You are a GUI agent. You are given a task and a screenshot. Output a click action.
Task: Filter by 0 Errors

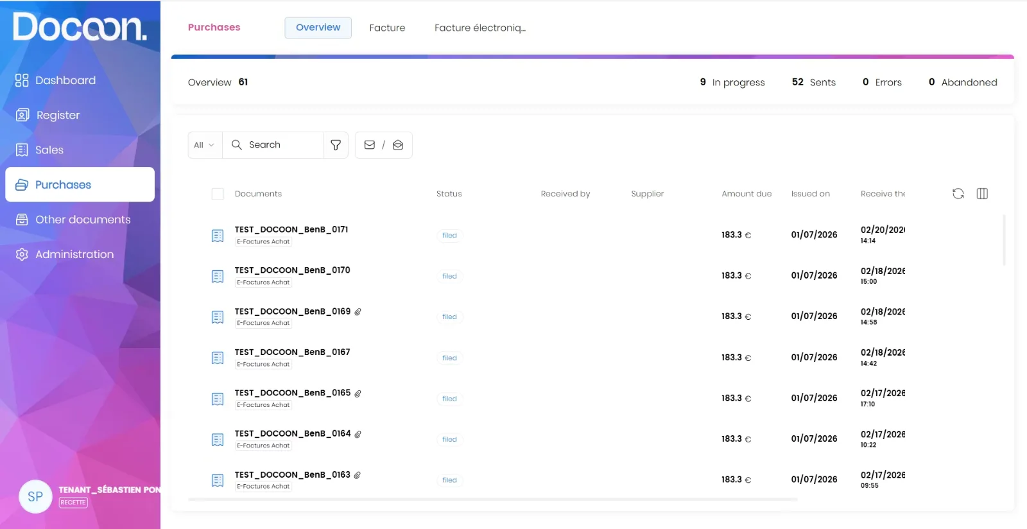point(882,82)
